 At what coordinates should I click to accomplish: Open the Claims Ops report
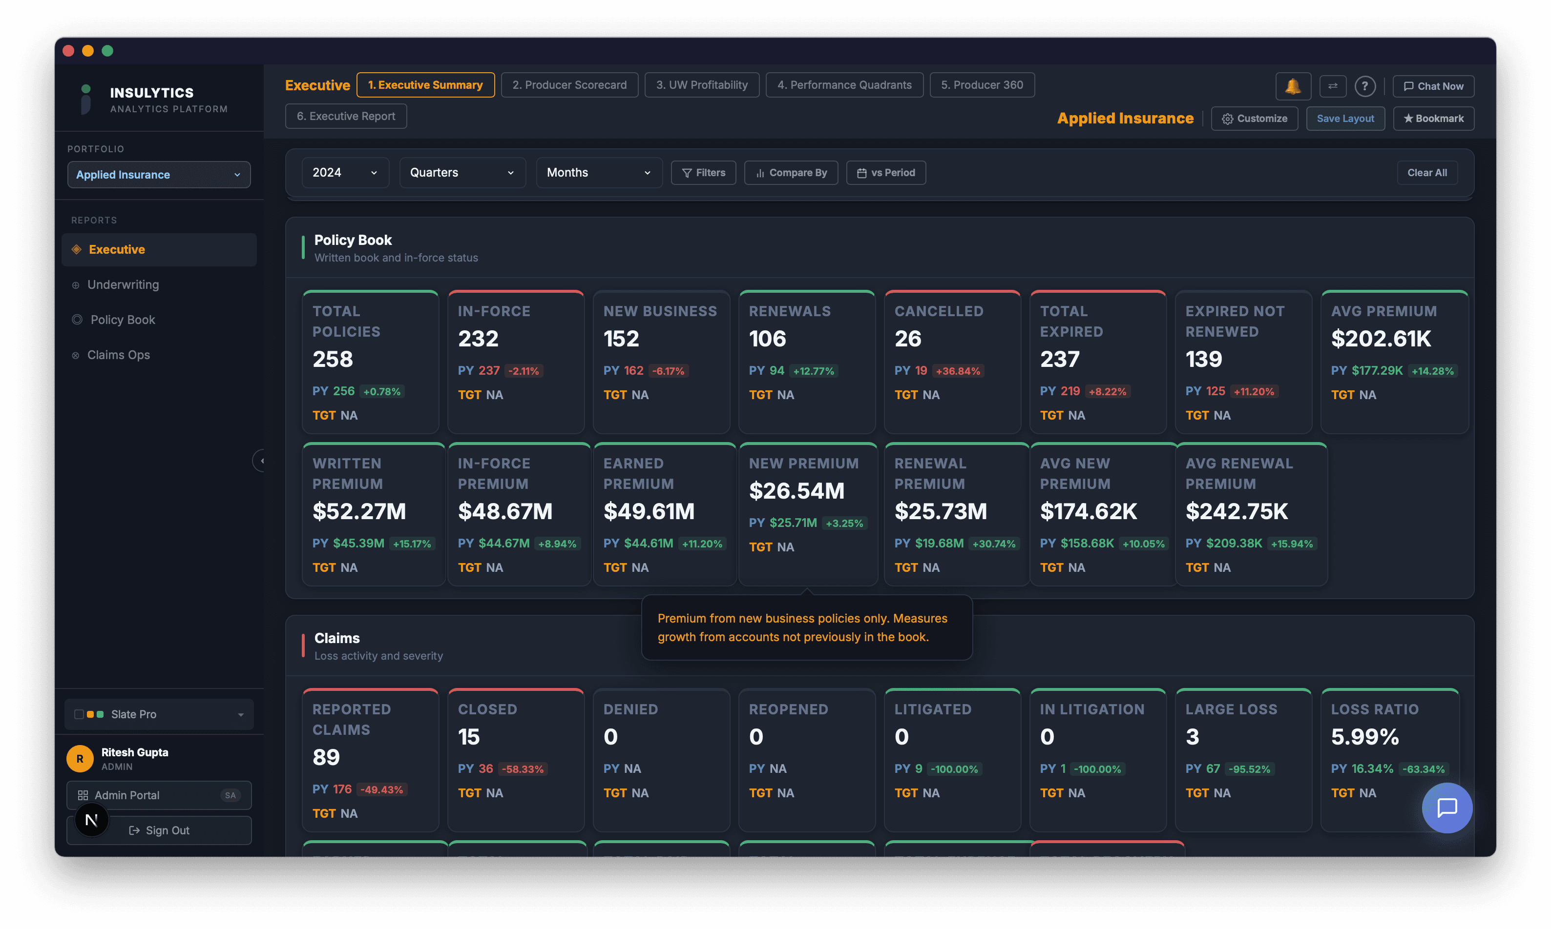tap(159, 355)
